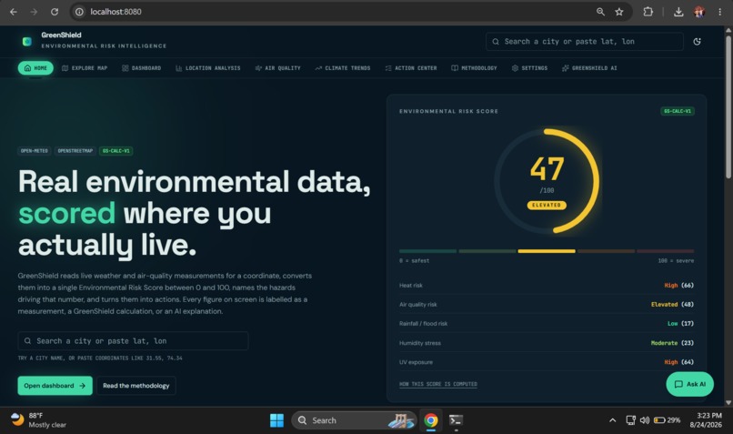
Task: Click the 47 risk score gauge
Action: 547,180
